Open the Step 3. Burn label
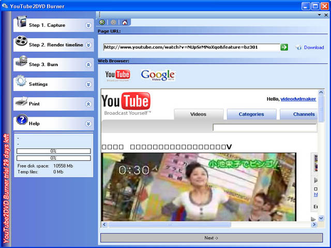 click(x=43, y=64)
